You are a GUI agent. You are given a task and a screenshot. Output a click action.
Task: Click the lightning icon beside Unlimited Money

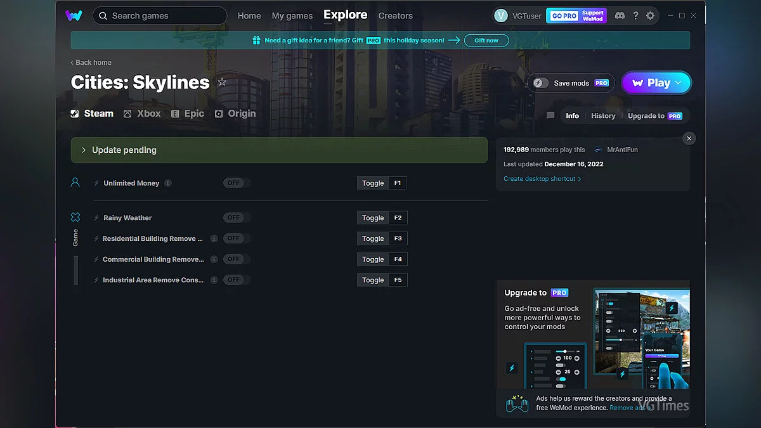(x=96, y=183)
